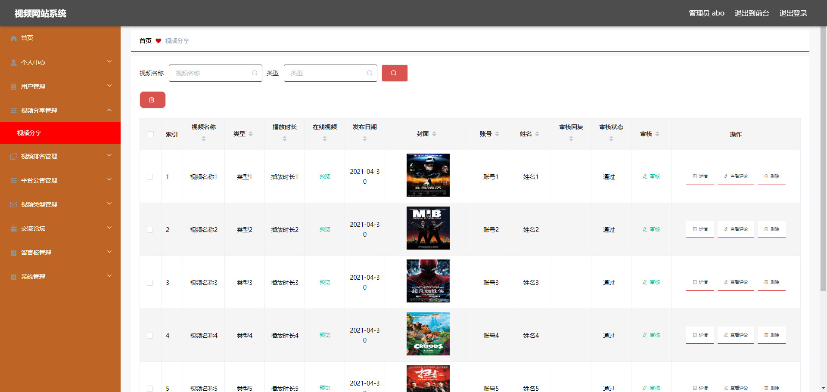
Task: Open 平台公告管理 menu item
Action: [60, 180]
